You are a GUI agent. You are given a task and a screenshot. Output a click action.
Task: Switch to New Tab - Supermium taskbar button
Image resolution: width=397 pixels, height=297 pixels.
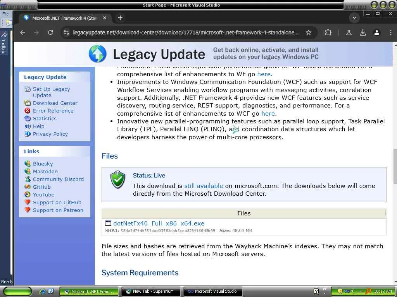click(x=151, y=292)
